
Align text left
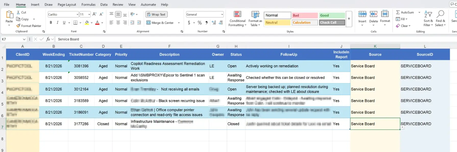tap(112, 23)
